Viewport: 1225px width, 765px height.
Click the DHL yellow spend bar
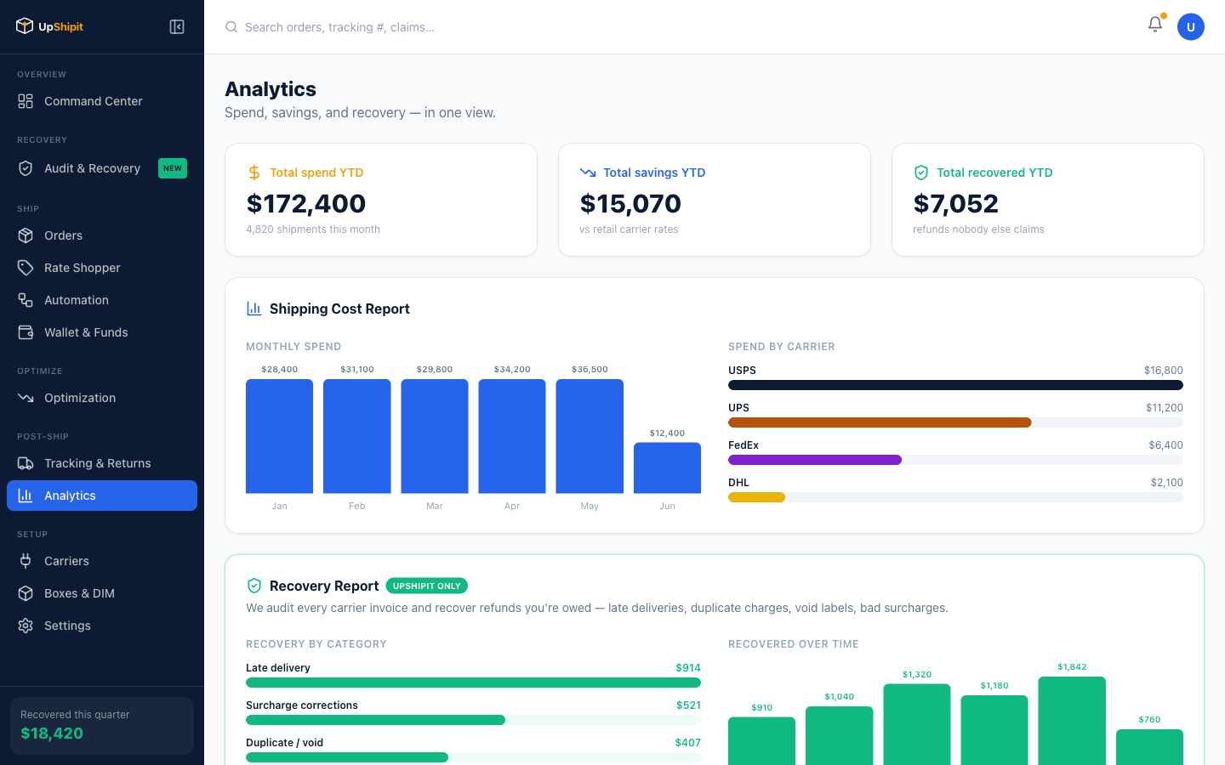[x=756, y=497]
